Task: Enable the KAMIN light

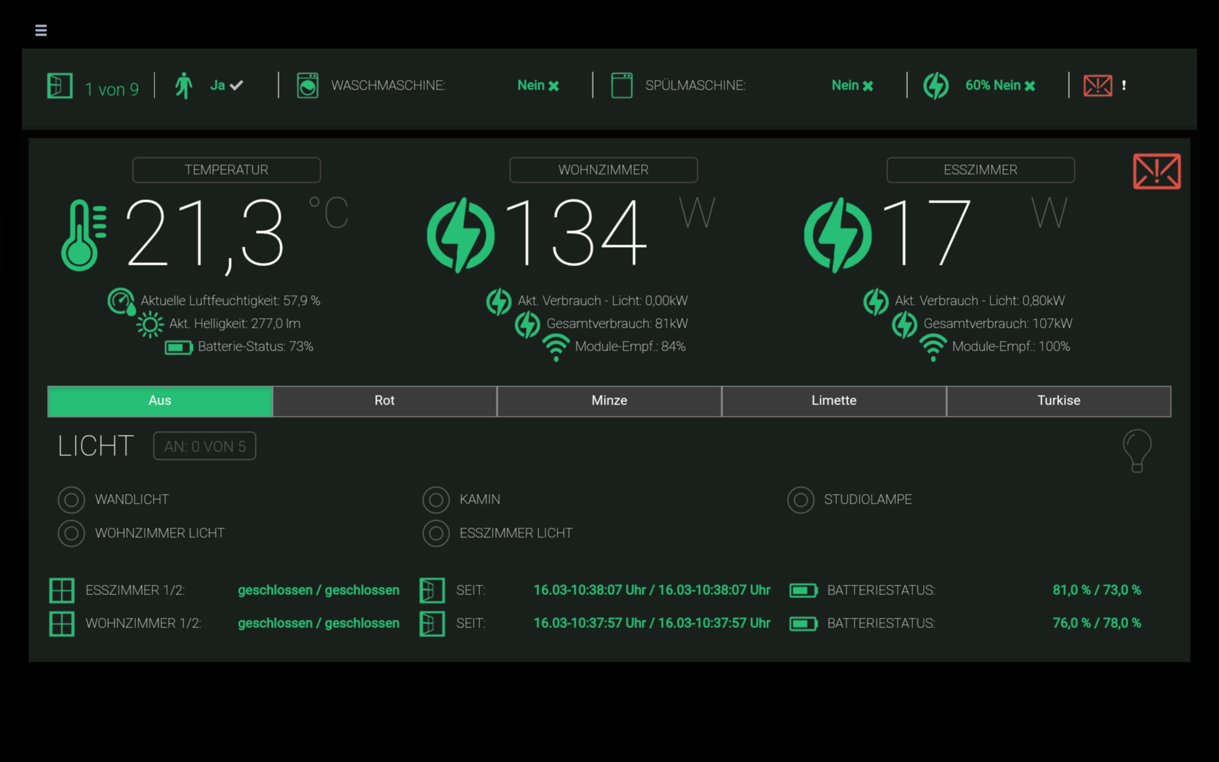Action: pyautogui.click(x=436, y=500)
